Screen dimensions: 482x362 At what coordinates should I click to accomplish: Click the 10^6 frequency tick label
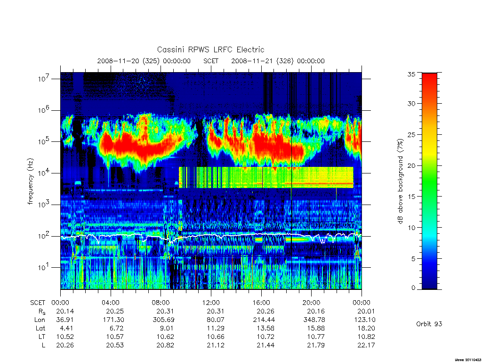[44, 110]
